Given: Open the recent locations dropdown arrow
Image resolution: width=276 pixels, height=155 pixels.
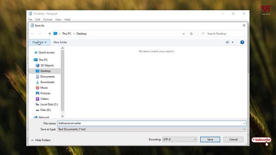Looking at the screenshot, I should coord(45,34).
